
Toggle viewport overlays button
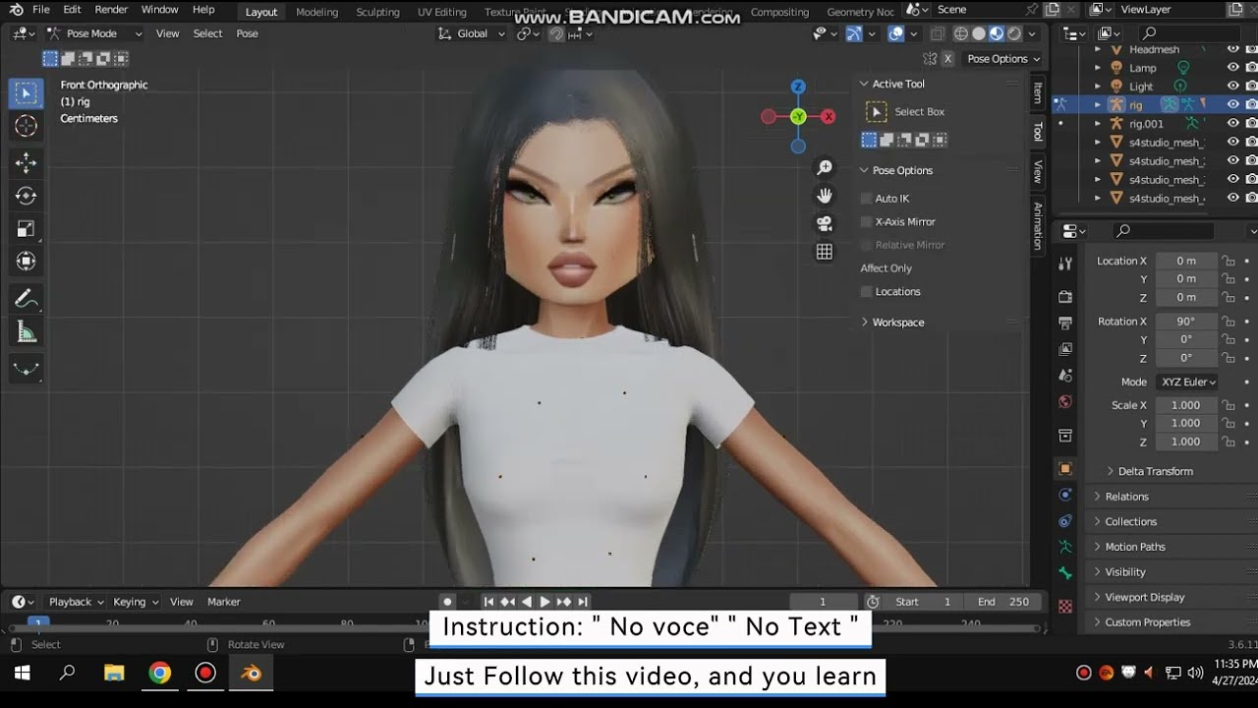click(895, 33)
